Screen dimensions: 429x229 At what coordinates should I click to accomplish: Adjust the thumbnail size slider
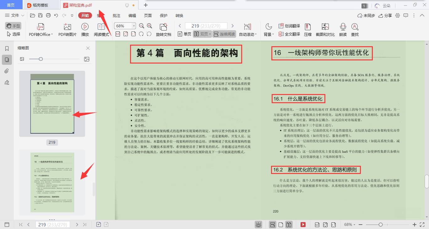pos(41,59)
